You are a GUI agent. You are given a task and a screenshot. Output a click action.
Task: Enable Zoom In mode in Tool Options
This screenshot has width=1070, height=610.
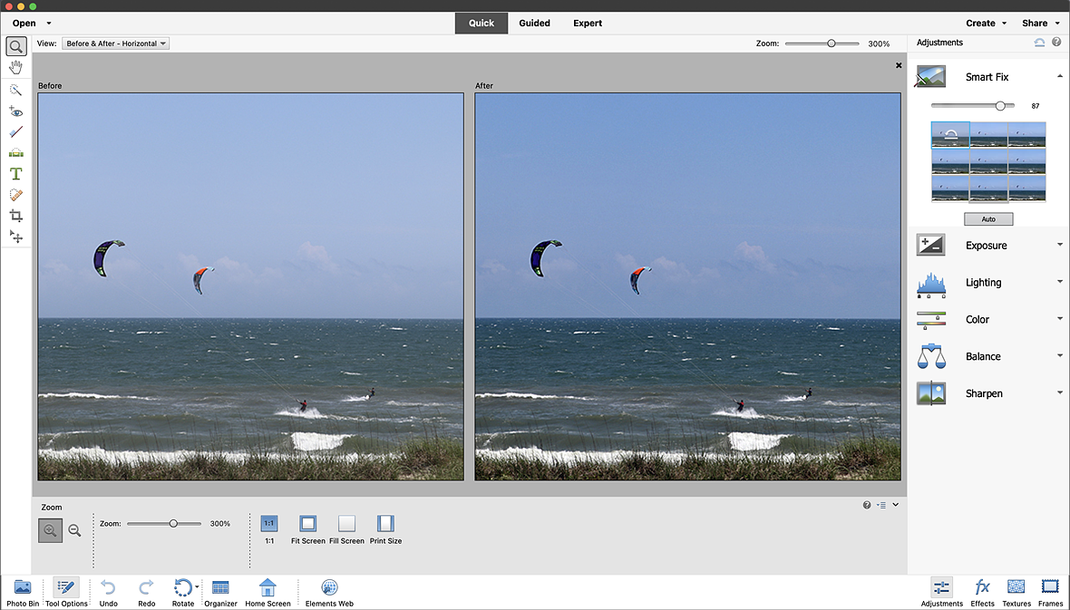[50, 530]
